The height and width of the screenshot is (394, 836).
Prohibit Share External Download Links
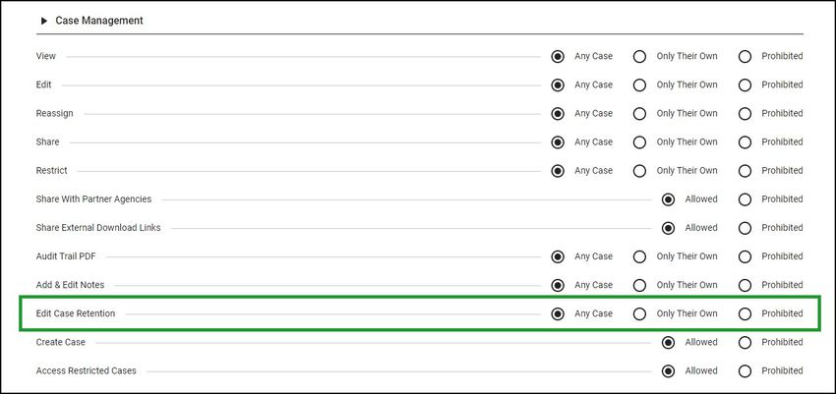(745, 228)
